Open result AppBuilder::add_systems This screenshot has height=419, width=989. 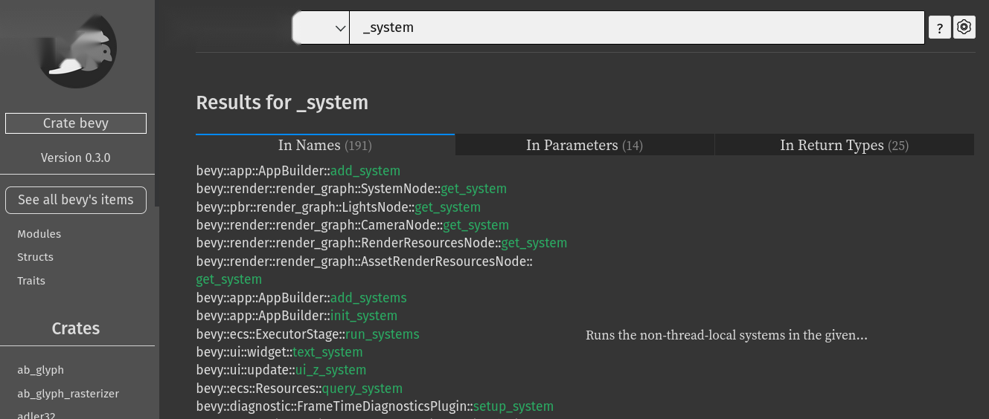coord(301,298)
